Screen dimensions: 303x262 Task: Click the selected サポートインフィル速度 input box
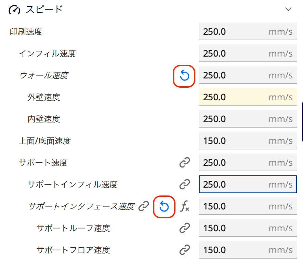click(248, 184)
